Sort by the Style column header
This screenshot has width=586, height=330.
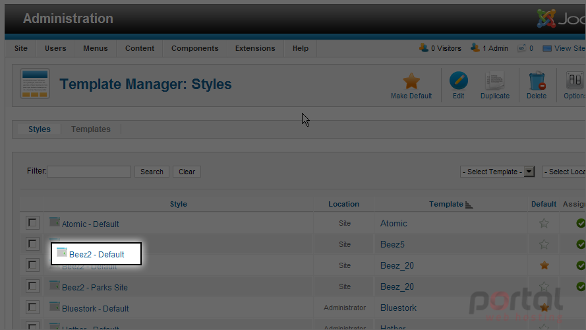178,204
